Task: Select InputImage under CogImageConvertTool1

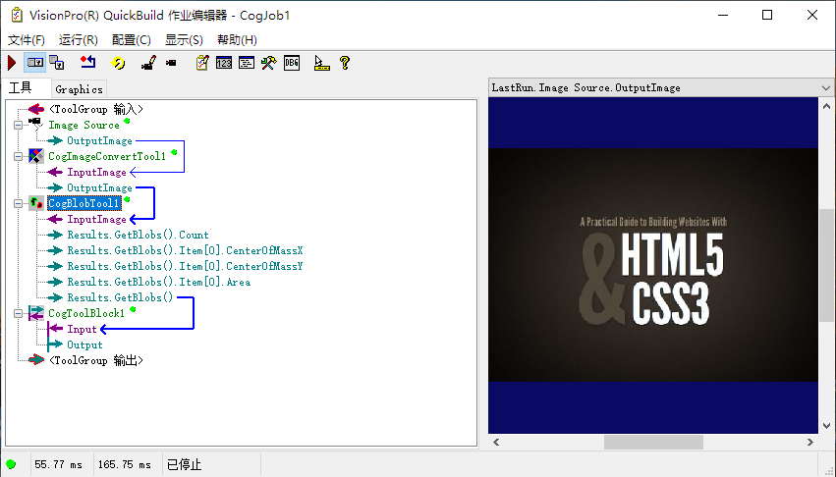Action: (x=96, y=172)
